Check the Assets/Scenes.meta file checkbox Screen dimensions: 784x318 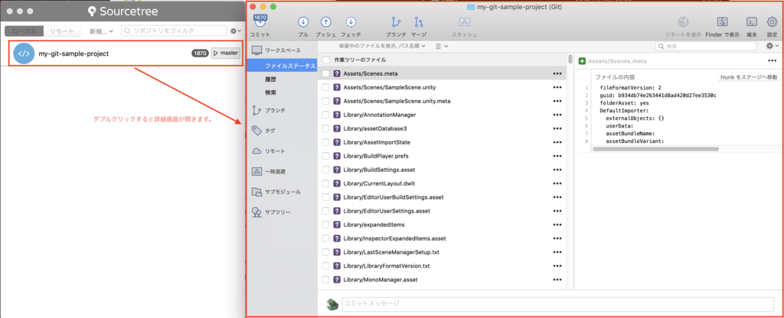pyautogui.click(x=326, y=73)
